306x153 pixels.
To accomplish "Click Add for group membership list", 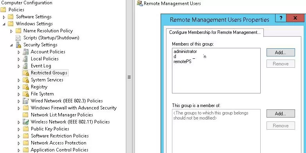I will point(281,114).
